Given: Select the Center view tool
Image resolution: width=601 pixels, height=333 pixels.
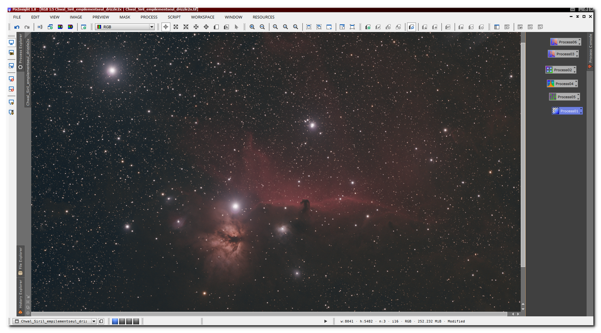Looking at the screenshot, I should [x=196, y=27].
